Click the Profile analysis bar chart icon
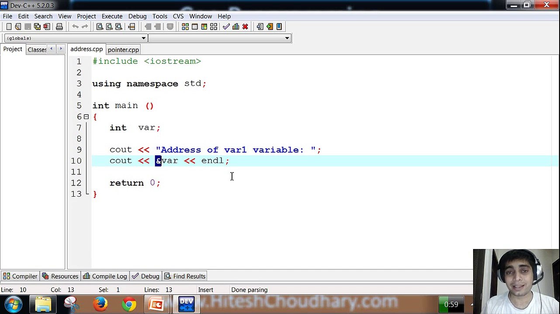The image size is (560, 314). point(235,27)
